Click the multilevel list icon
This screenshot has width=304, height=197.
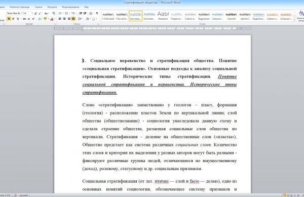coord(73,13)
